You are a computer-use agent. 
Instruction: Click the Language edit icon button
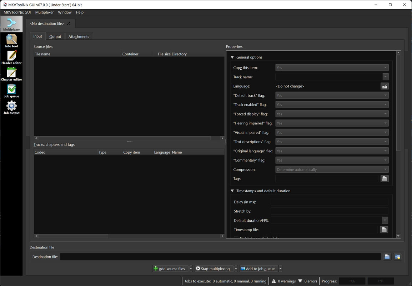click(x=385, y=86)
